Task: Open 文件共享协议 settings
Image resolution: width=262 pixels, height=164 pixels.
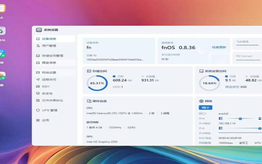Action: (52, 100)
